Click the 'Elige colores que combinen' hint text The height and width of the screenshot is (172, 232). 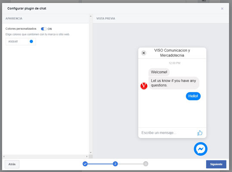[x=38, y=34]
